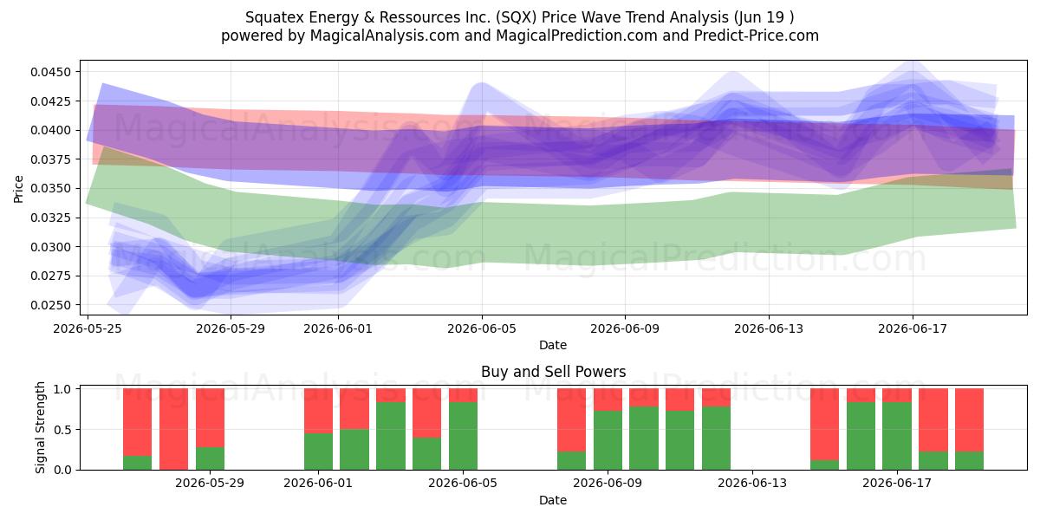Click the chart title mentioning Squatex Energy
The width and height of the screenshot is (1040, 520).
pyautogui.click(x=520, y=16)
